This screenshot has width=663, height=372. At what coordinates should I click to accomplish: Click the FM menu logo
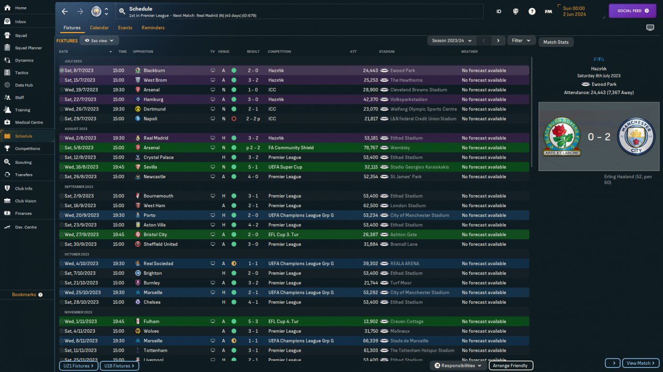[548, 11]
